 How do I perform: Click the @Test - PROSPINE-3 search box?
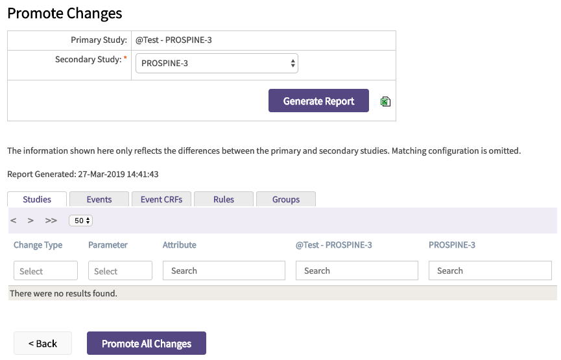[357, 270]
